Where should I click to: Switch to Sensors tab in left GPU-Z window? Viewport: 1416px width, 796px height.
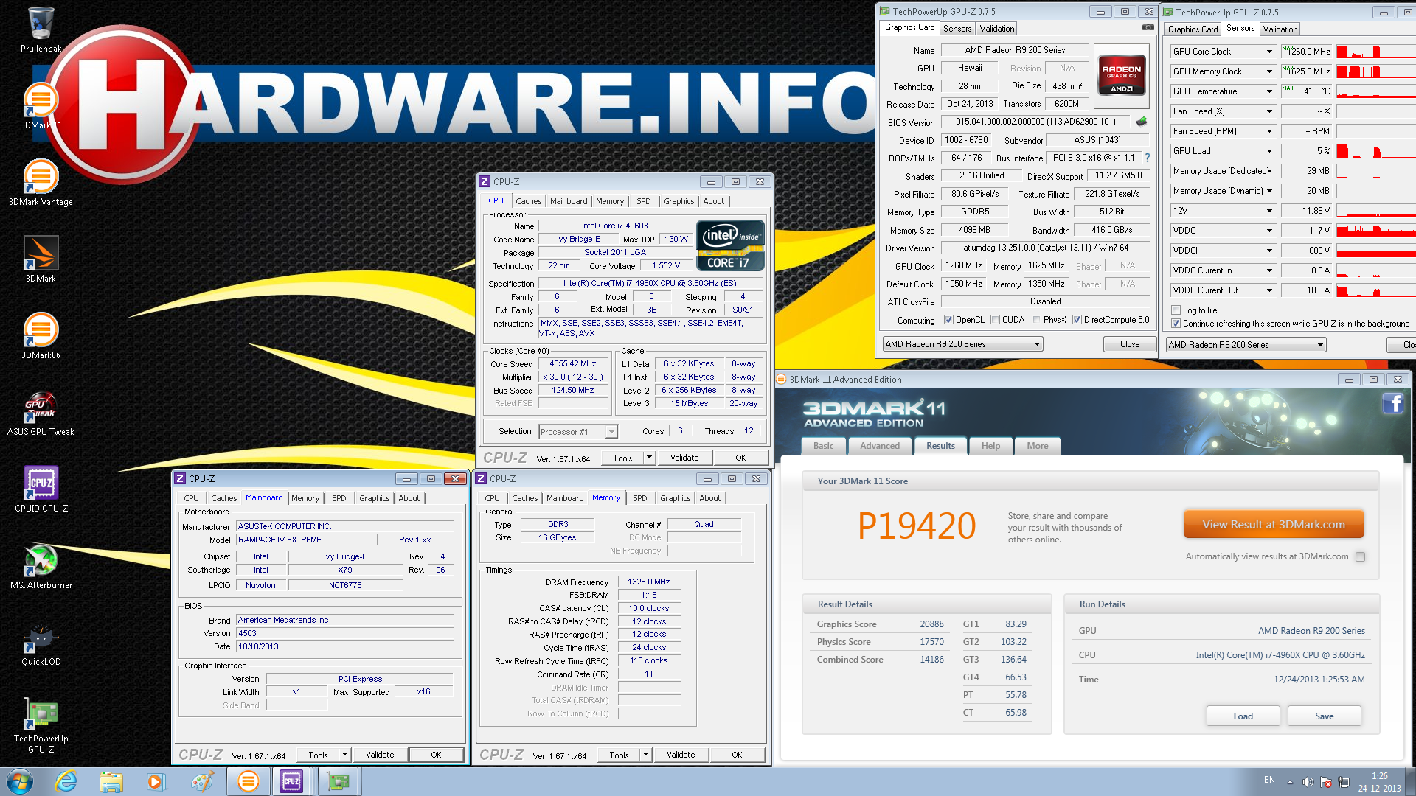click(957, 29)
